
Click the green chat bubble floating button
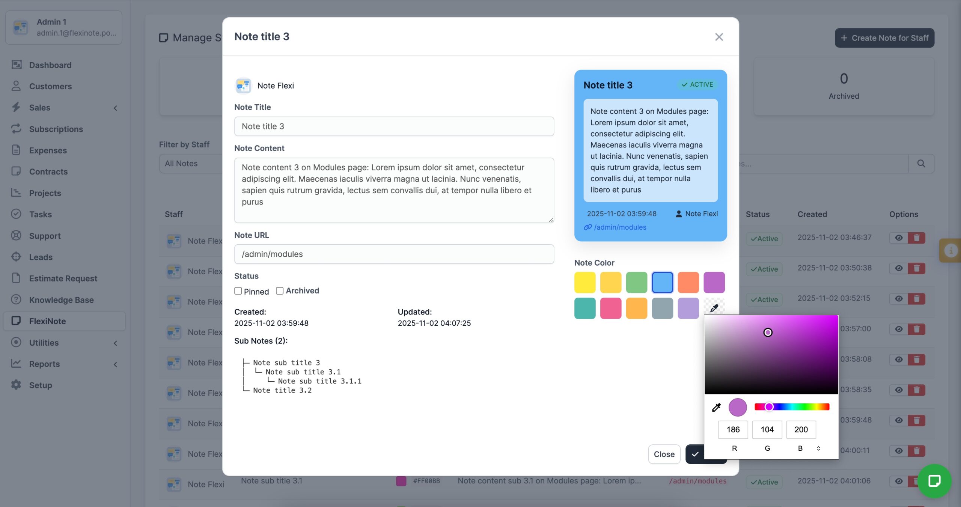click(934, 481)
